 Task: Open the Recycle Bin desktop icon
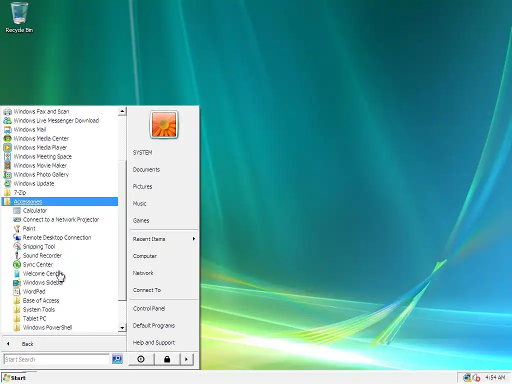pos(19,17)
